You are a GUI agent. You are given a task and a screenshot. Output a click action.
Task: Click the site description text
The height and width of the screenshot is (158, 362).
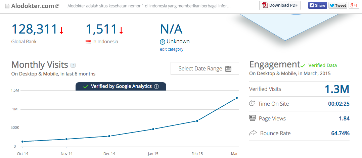click(149, 6)
